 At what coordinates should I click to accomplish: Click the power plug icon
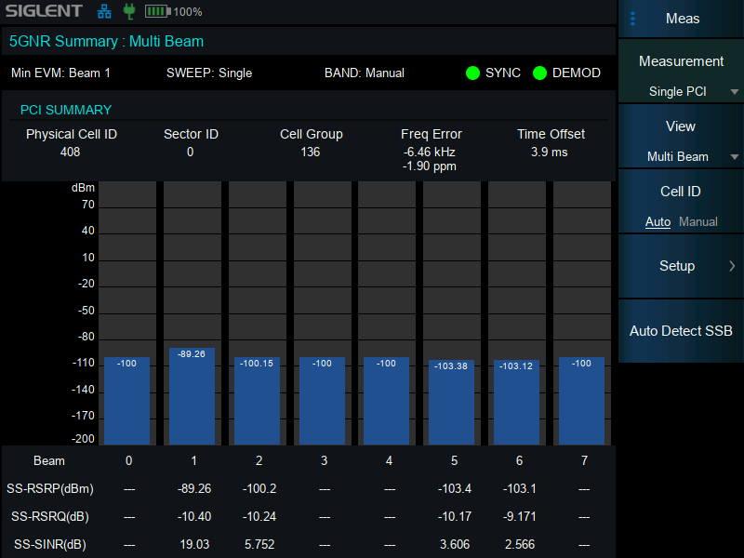(128, 12)
